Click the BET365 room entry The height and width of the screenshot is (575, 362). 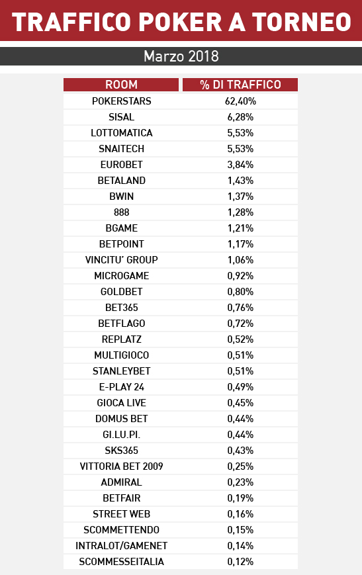coord(121,308)
